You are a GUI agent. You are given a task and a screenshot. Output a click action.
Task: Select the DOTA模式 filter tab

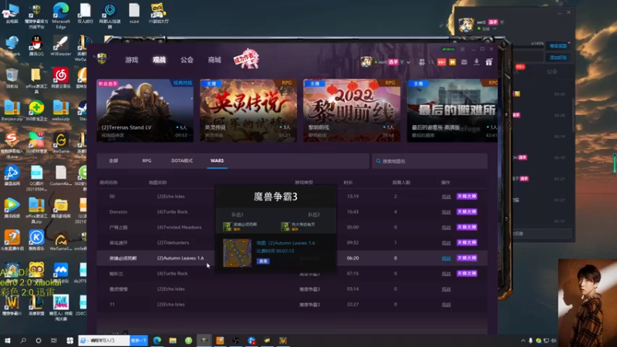(182, 160)
